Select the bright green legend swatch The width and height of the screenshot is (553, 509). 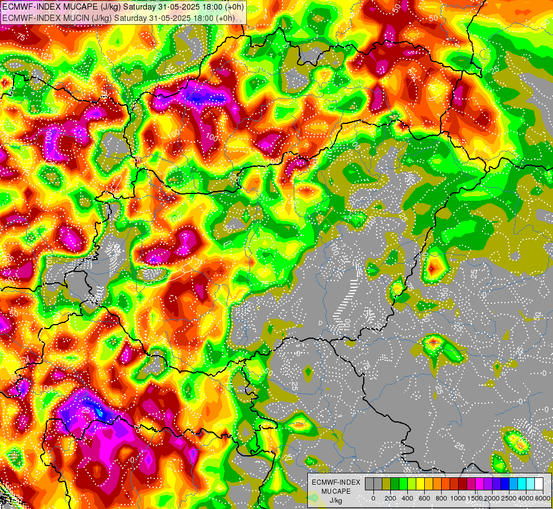point(403,484)
